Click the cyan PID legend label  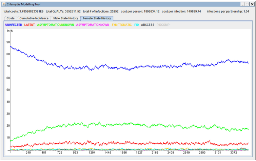tap(136, 25)
